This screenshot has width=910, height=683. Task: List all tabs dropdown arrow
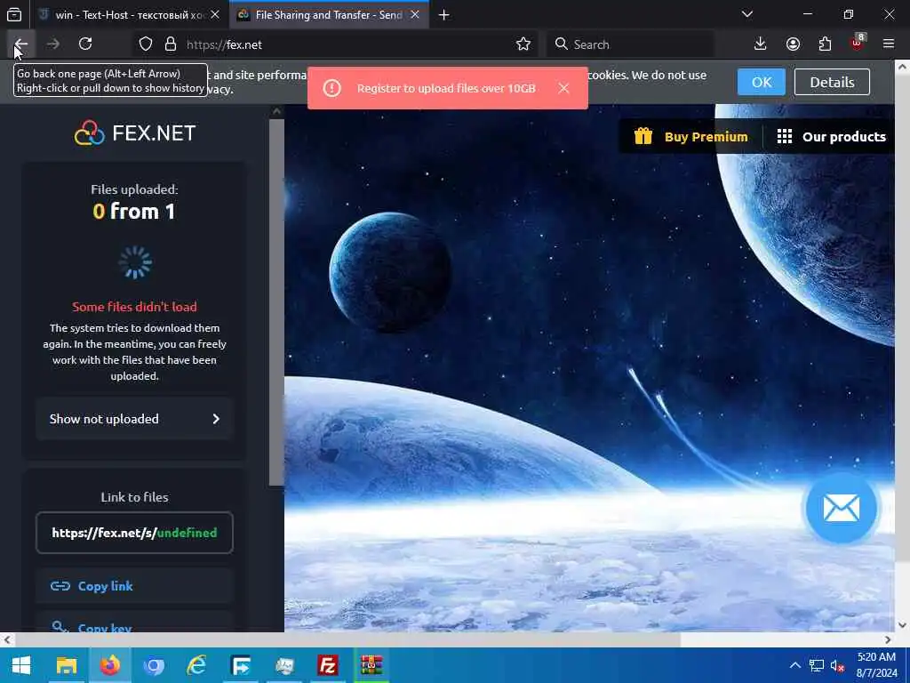pos(747,14)
